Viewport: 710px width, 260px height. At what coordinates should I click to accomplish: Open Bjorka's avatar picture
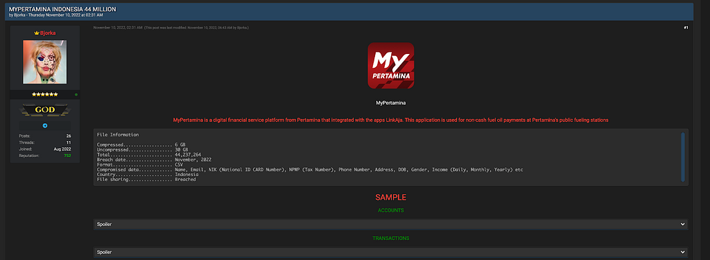tap(45, 62)
